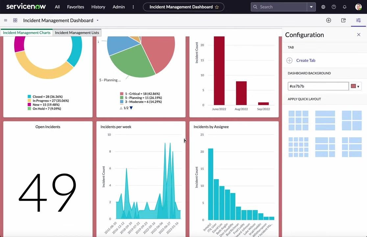
Task: Click the add widget plus icon
Action: [329, 20]
